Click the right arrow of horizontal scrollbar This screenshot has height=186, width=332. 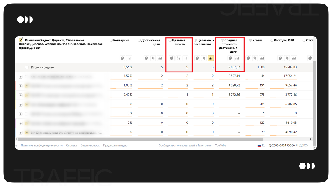[311, 139]
